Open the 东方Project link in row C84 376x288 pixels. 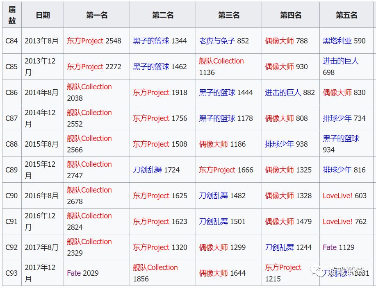(85, 41)
